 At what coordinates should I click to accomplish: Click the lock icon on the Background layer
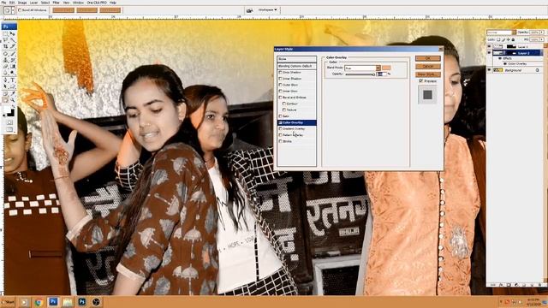[x=537, y=70]
